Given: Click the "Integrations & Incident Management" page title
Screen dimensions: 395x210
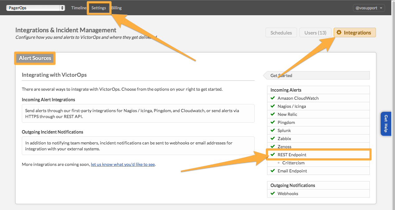Looking at the screenshot, I should click(x=66, y=30).
